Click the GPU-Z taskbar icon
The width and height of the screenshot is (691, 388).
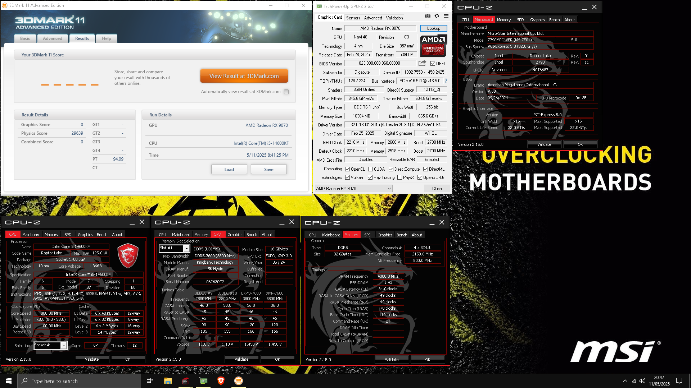tap(203, 381)
